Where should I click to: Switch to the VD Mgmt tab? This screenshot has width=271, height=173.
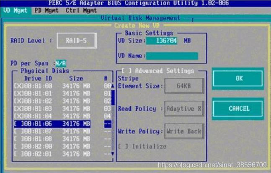[15, 11]
